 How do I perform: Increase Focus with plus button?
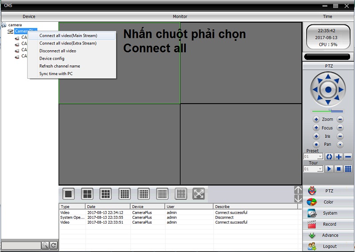click(316, 128)
